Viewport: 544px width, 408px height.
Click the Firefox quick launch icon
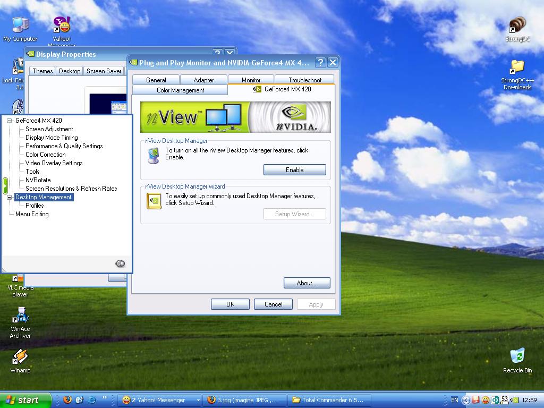[x=67, y=399]
